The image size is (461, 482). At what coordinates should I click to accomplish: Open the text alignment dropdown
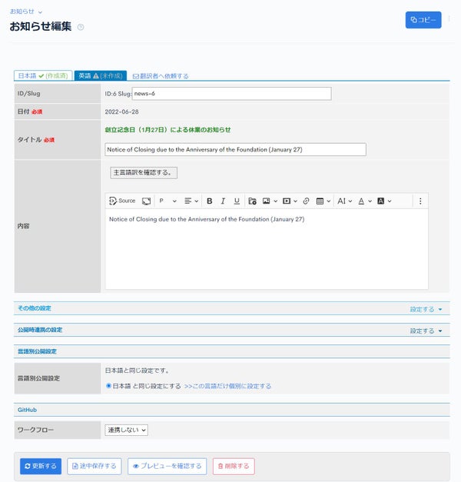[191, 201]
